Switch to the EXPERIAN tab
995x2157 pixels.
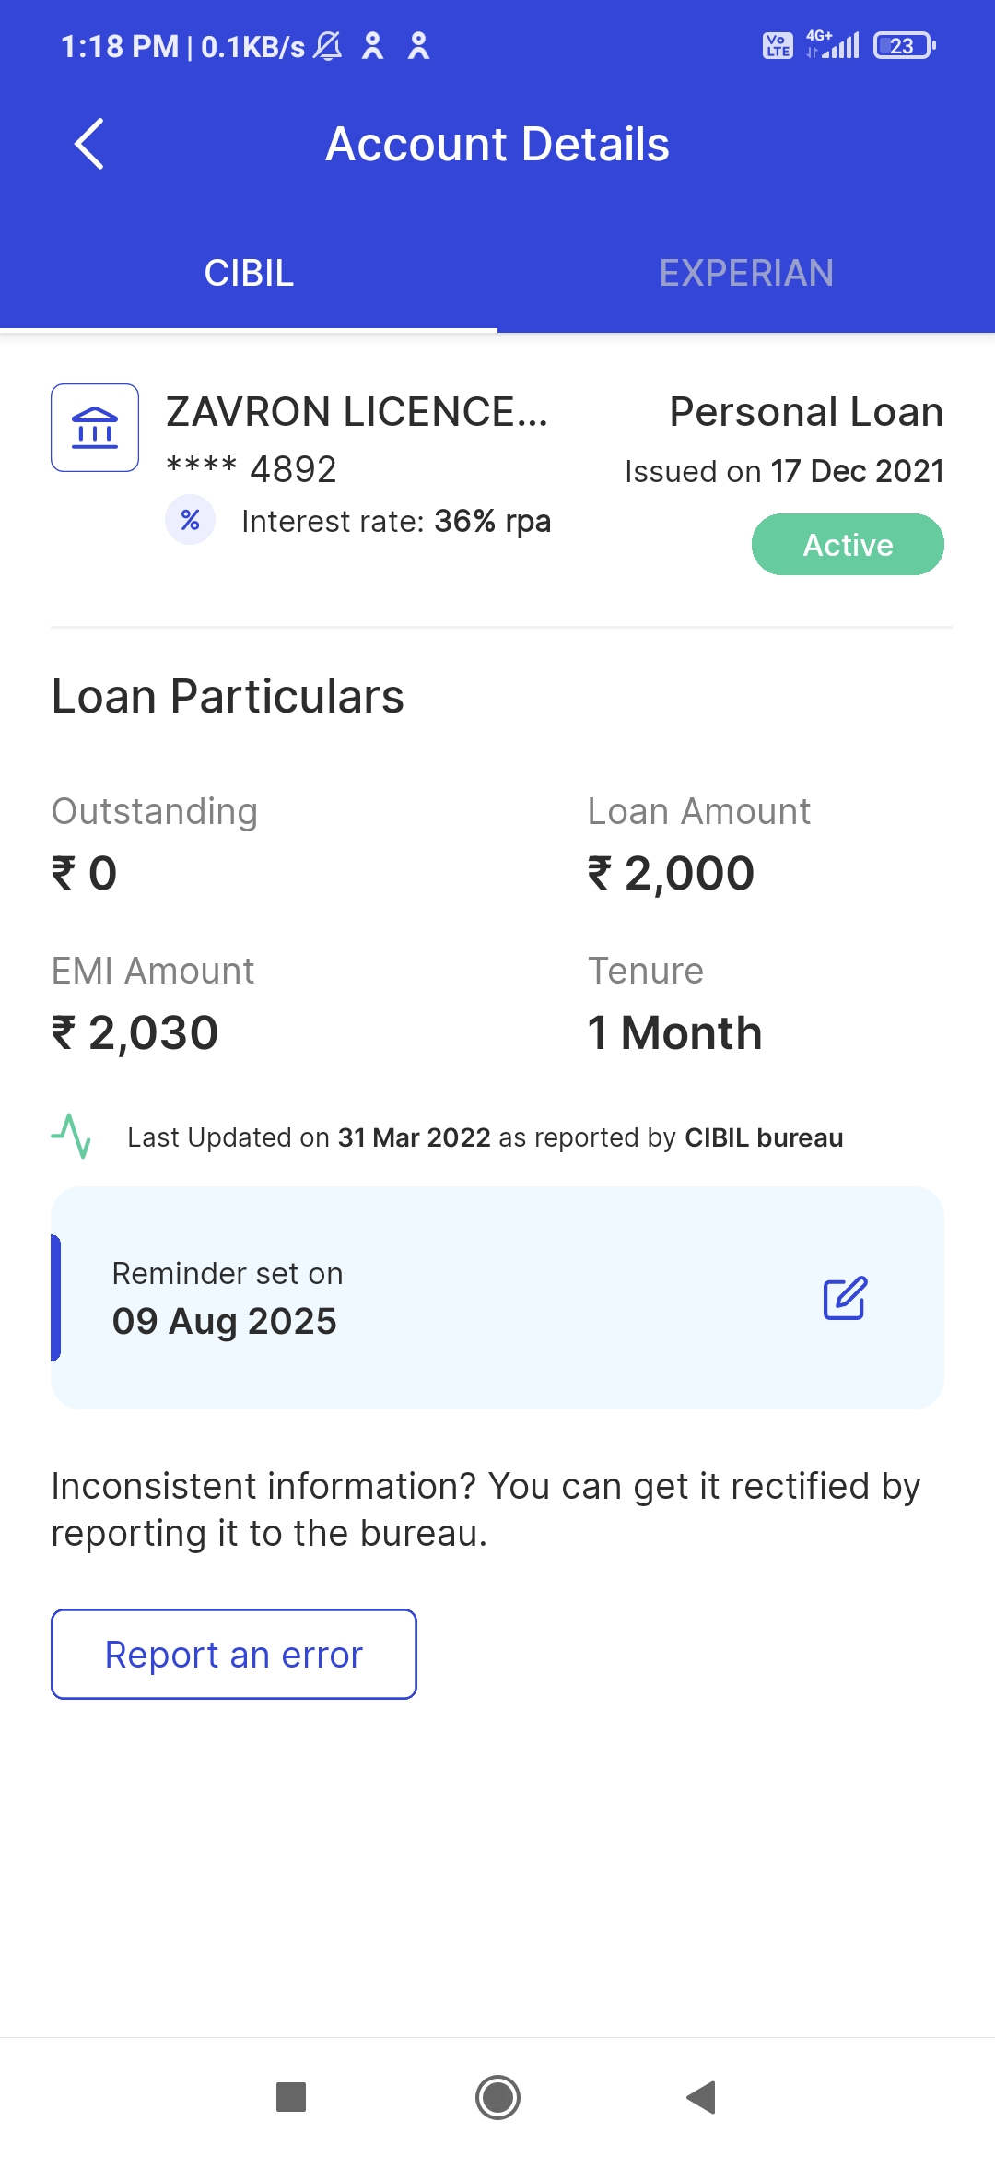click(x=746, y=273)
